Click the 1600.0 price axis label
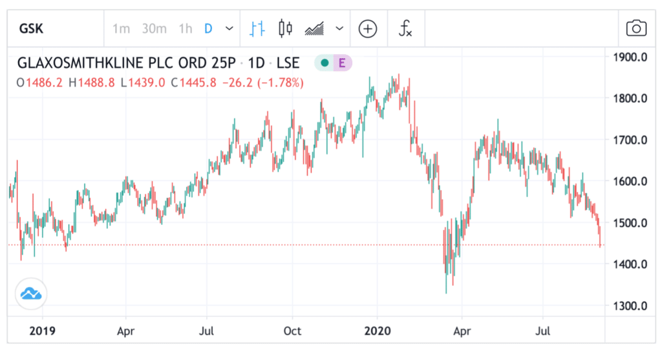 click(x=630, y=182)
